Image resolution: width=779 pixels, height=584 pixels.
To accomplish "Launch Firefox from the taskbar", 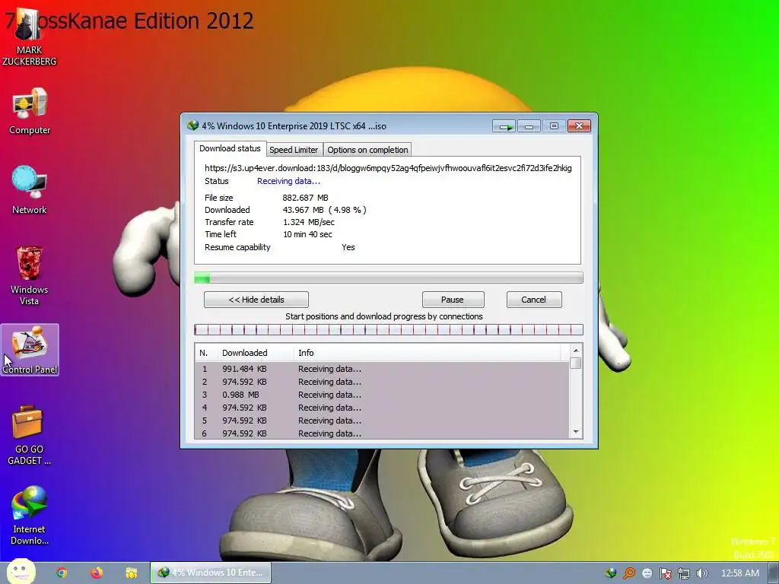I will (97, 573).
